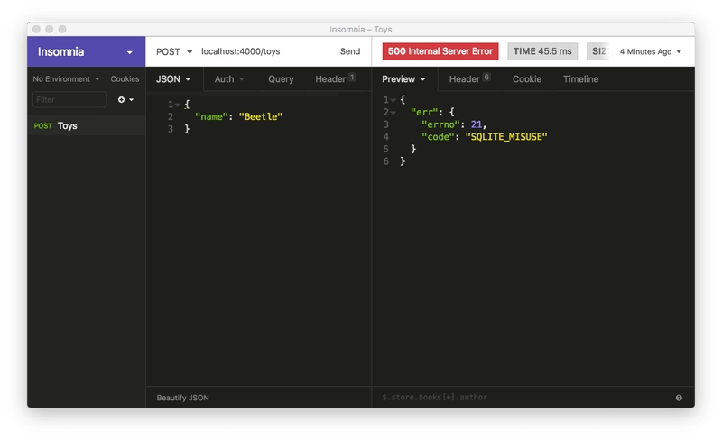Image resolution: width=722 pixels, height=440 pixels.
Task: Open the Preview mode dropdown
Action: point(403,79)
